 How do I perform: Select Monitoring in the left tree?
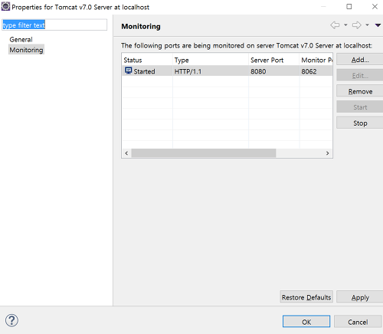click(26, 50)
